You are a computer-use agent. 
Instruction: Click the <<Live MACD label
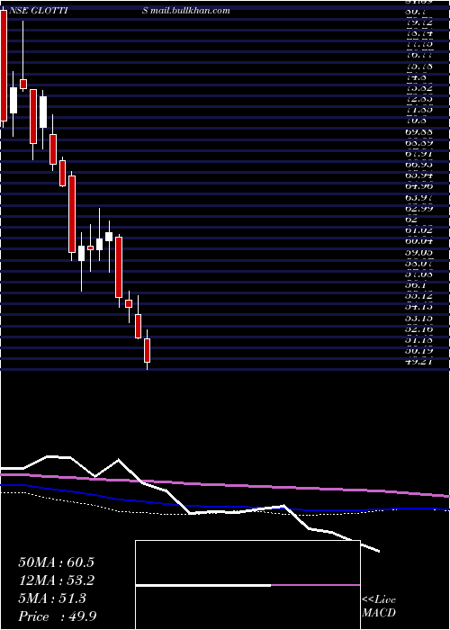pyautogui.click(x=379, y=607)
